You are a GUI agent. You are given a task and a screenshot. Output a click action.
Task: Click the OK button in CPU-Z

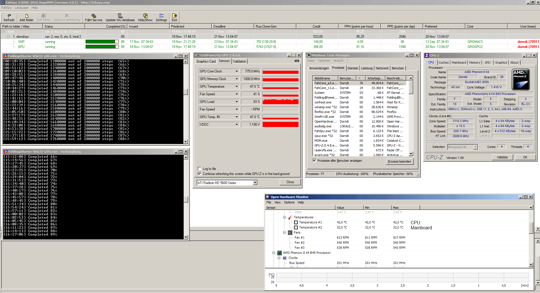(525, 157)
